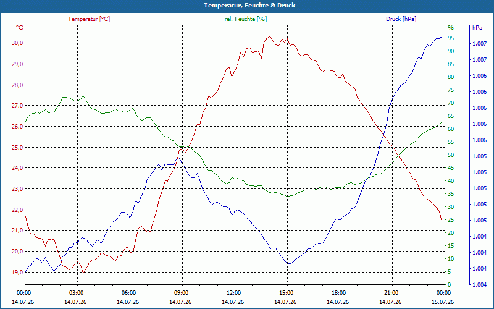
Task: Click the 09:00 time axis label
Action: [x=180, y=292]
